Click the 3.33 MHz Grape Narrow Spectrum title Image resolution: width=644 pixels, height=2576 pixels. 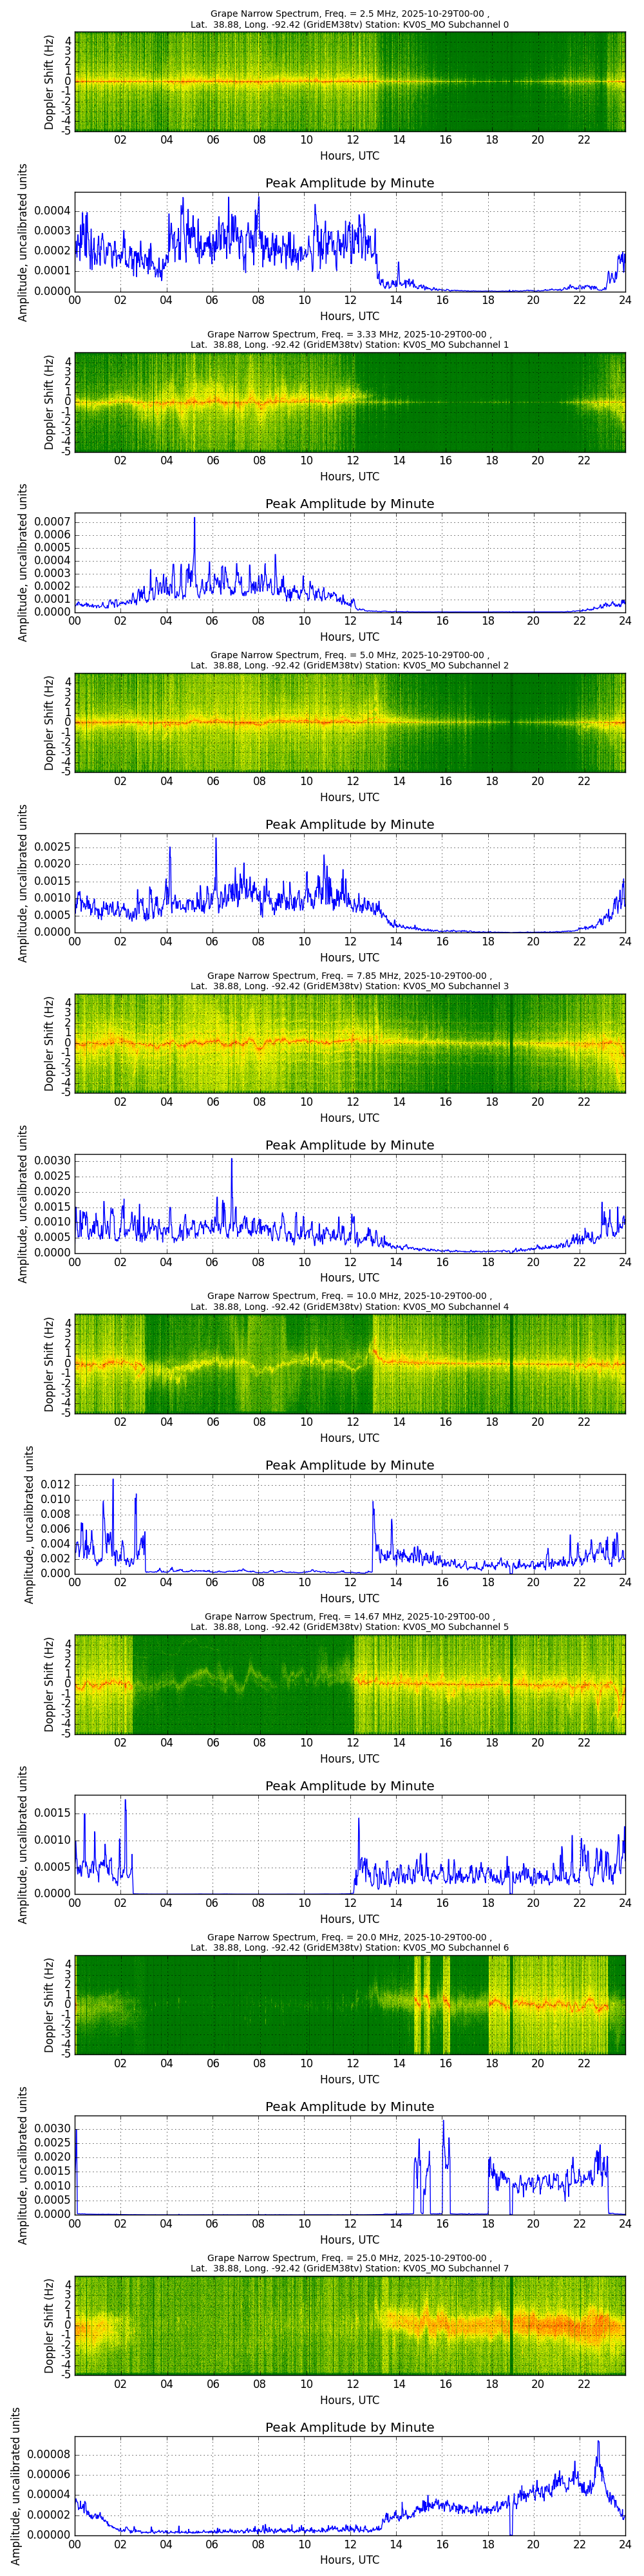350,339
